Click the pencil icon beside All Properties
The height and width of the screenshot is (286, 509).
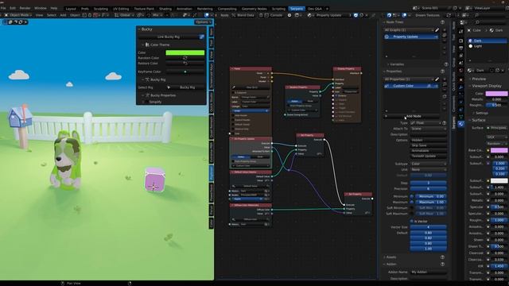coord(437,79)
